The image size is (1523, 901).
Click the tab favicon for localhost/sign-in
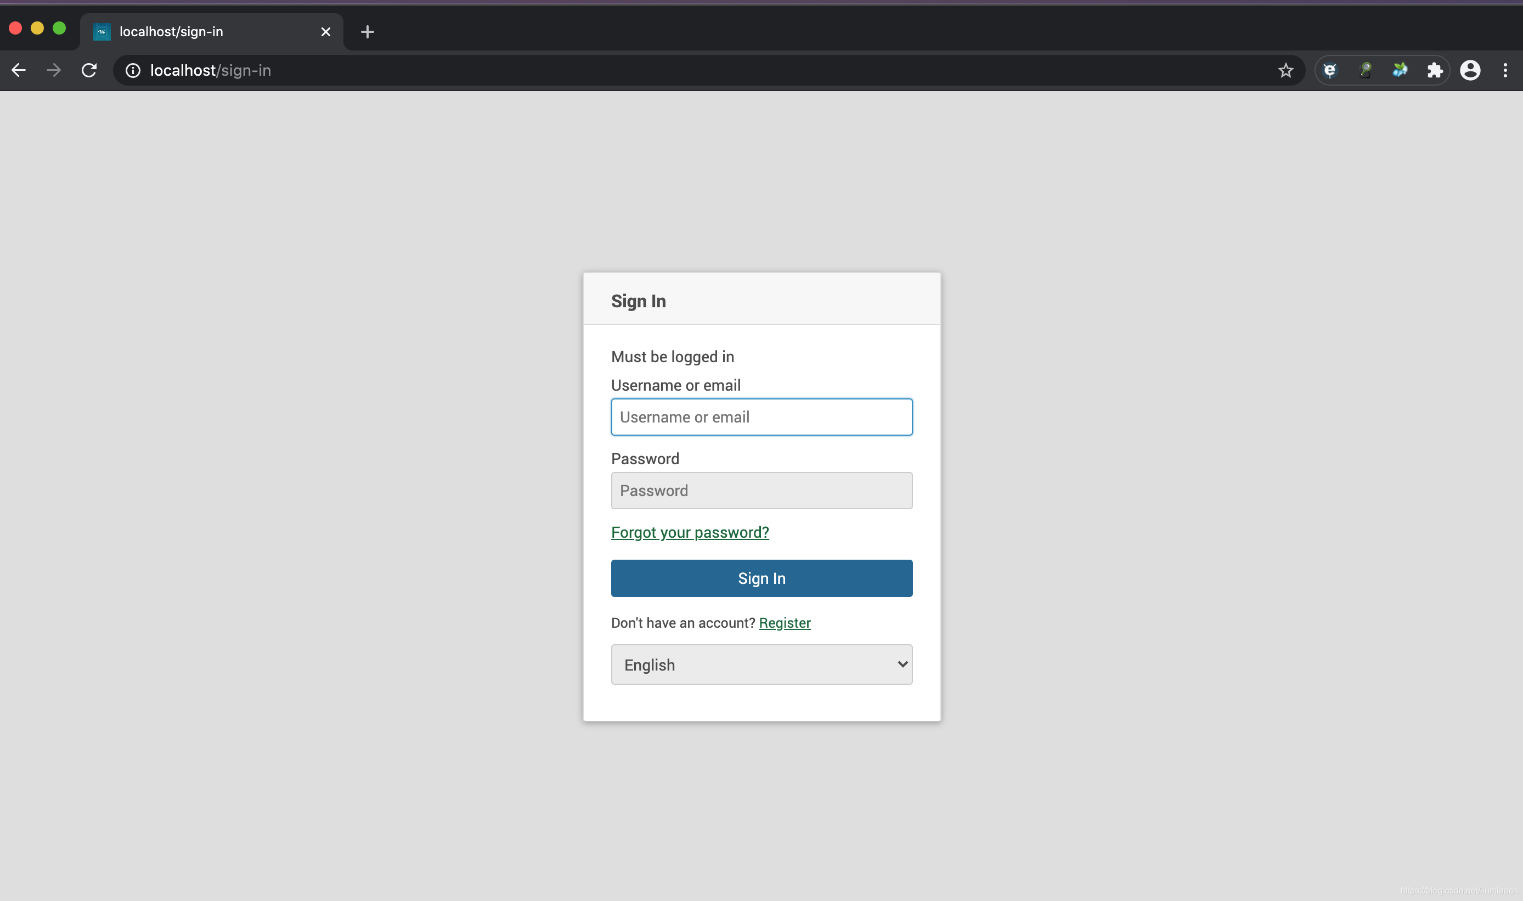tap(102, 32)
